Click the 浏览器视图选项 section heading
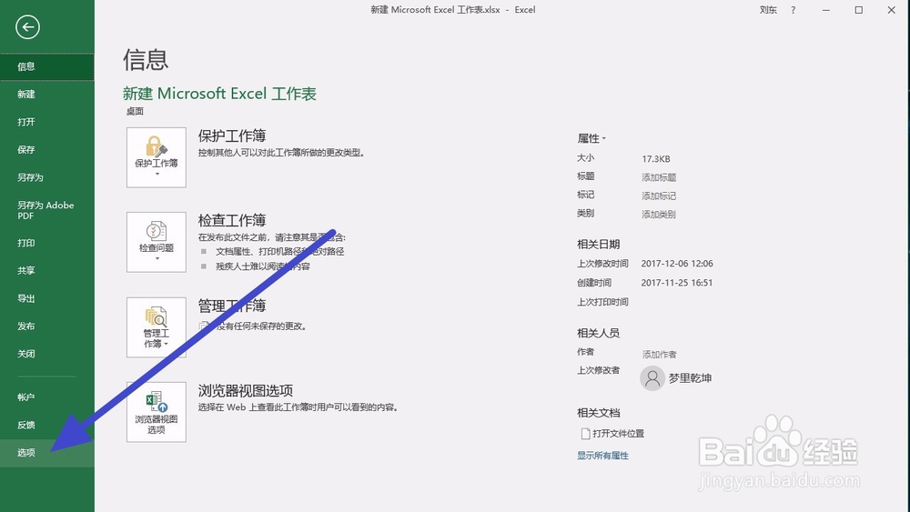The image size is (910, 512). 245,390
